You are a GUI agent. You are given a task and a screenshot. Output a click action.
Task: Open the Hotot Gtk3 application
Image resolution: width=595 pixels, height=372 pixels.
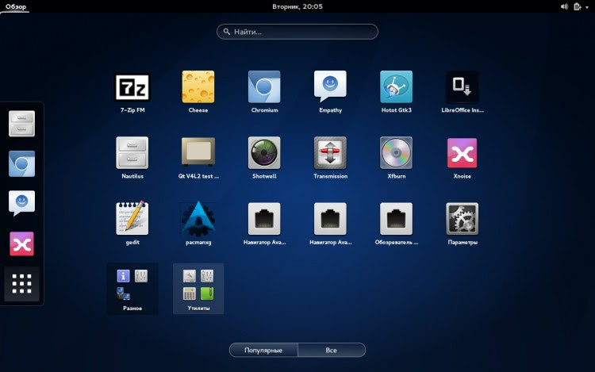396,86
